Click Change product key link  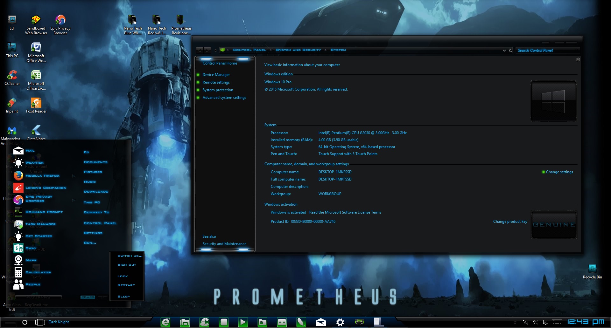click(x=510, y=222)
